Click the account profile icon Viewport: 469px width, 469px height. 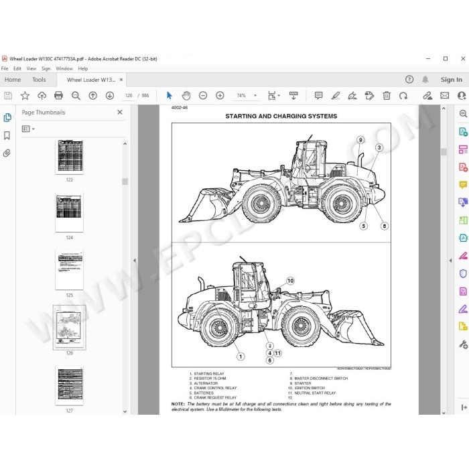click(x=462, y=96)
